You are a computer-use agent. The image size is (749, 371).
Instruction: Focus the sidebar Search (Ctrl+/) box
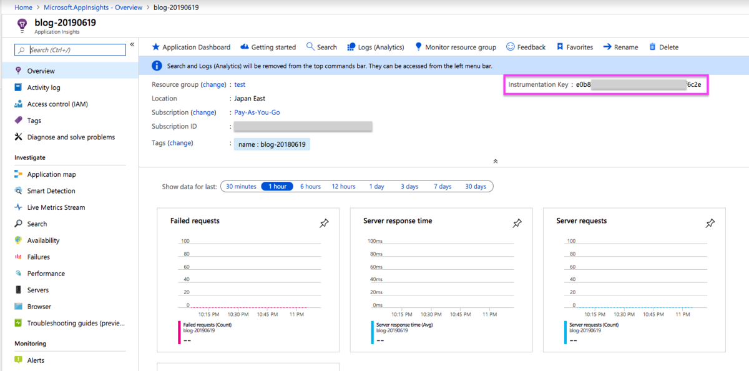coord(70,50)
